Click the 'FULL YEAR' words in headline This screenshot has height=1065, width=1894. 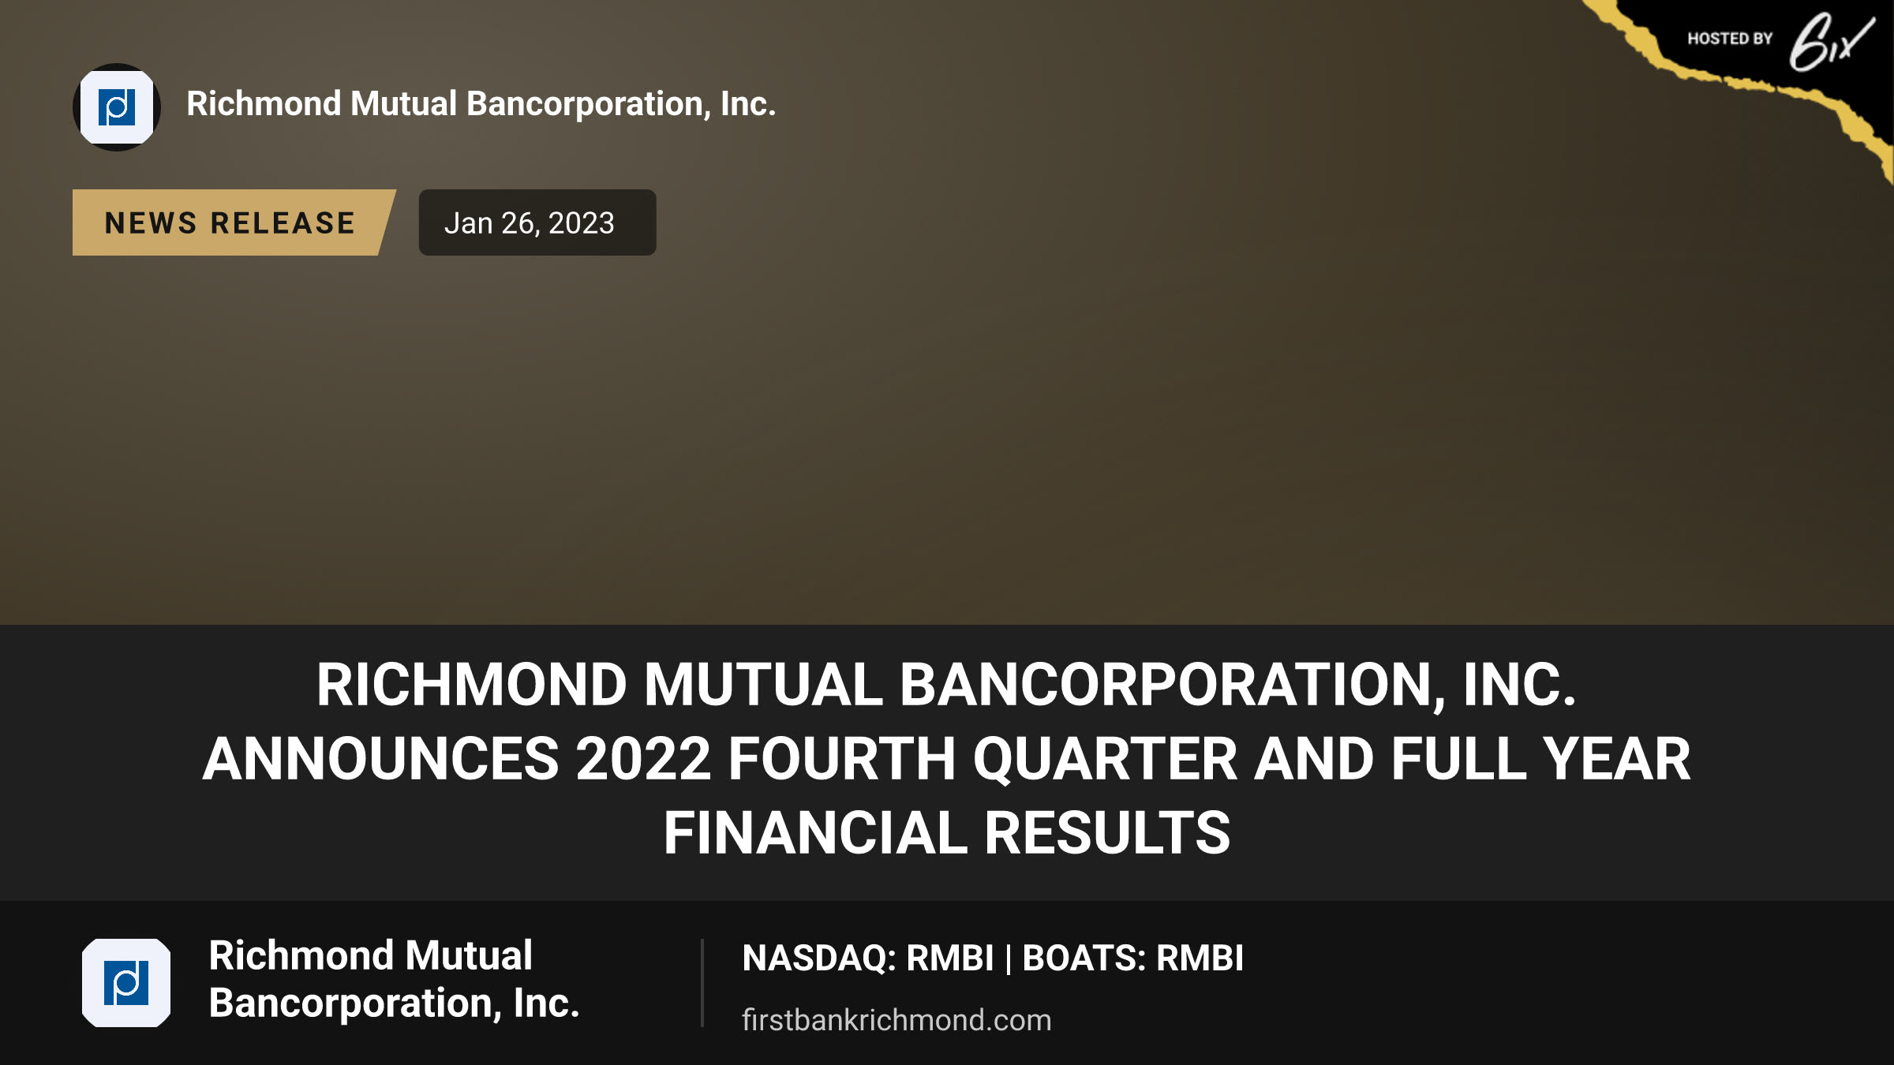[1541, 758]
